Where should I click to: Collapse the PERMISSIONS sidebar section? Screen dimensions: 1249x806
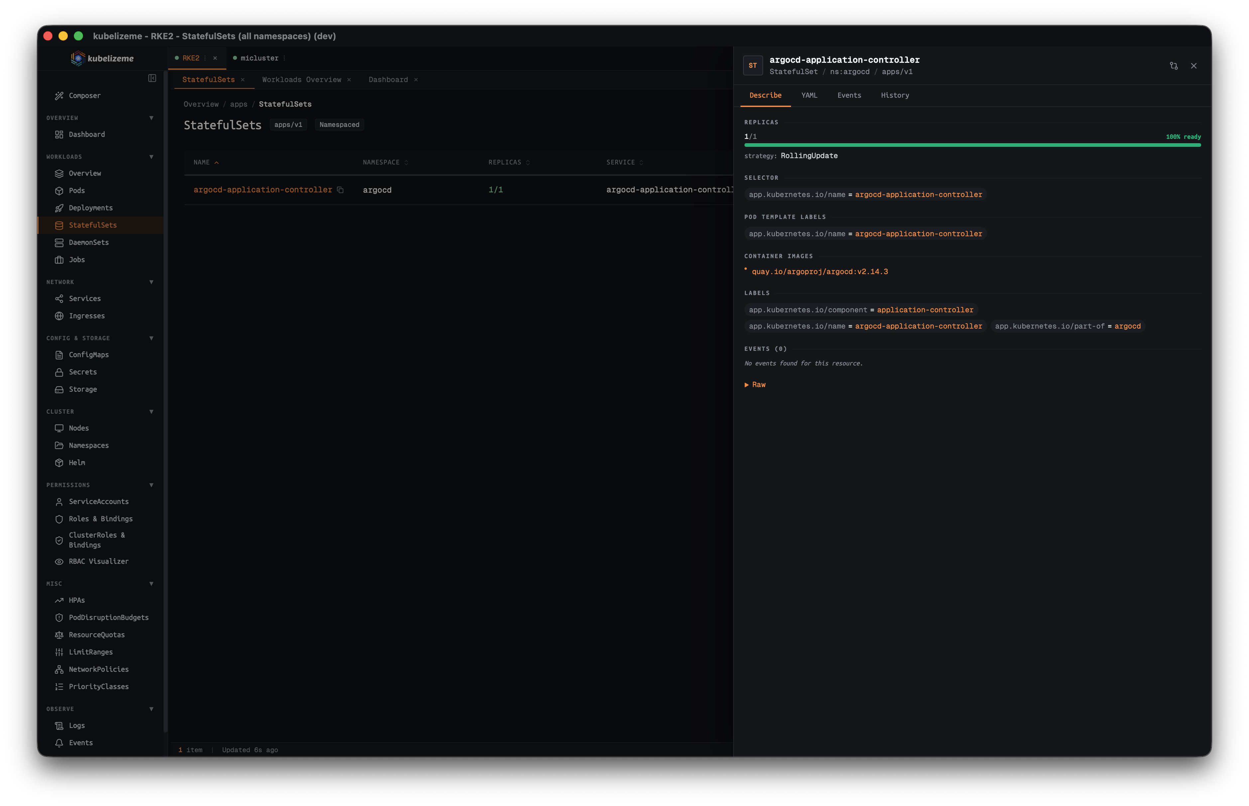151,485
